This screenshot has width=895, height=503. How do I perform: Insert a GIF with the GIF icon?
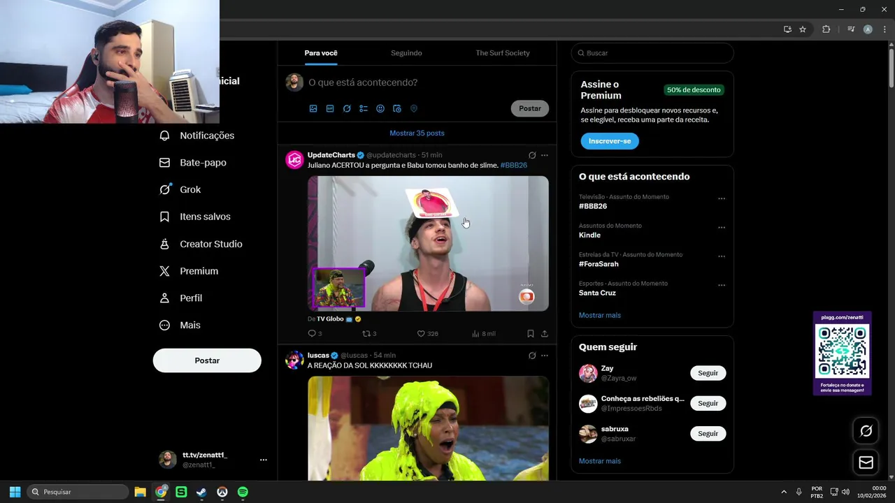point(330,108)
